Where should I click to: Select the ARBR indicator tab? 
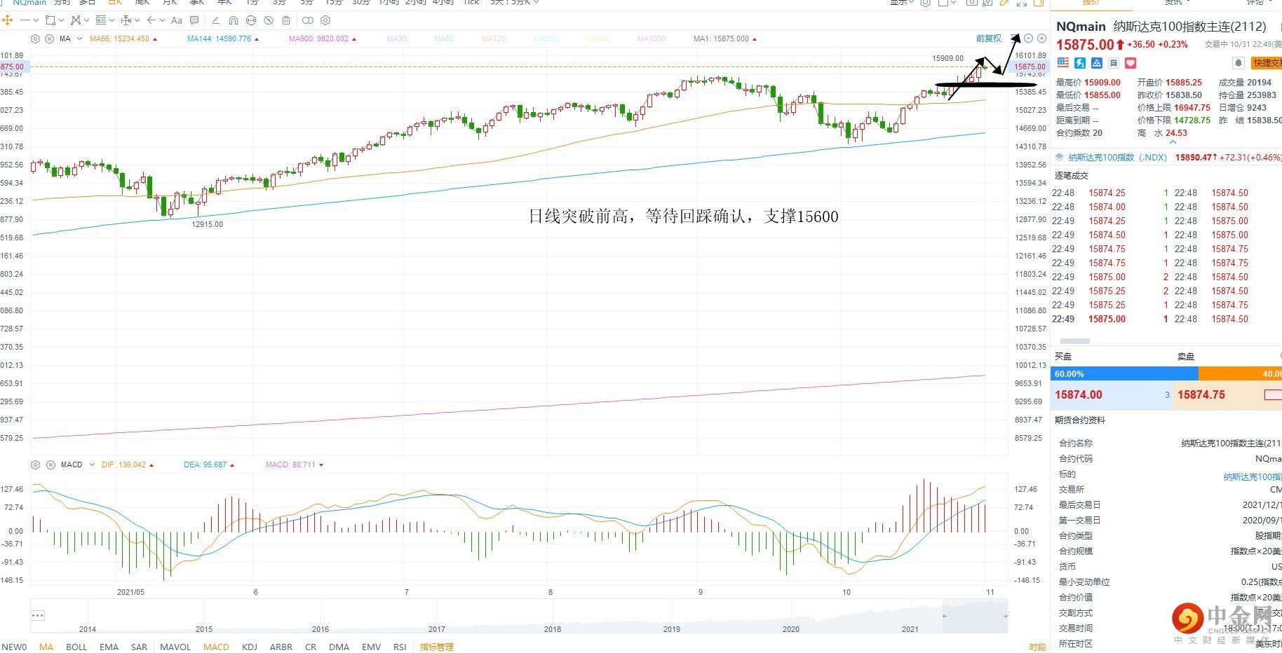(281, 647)
